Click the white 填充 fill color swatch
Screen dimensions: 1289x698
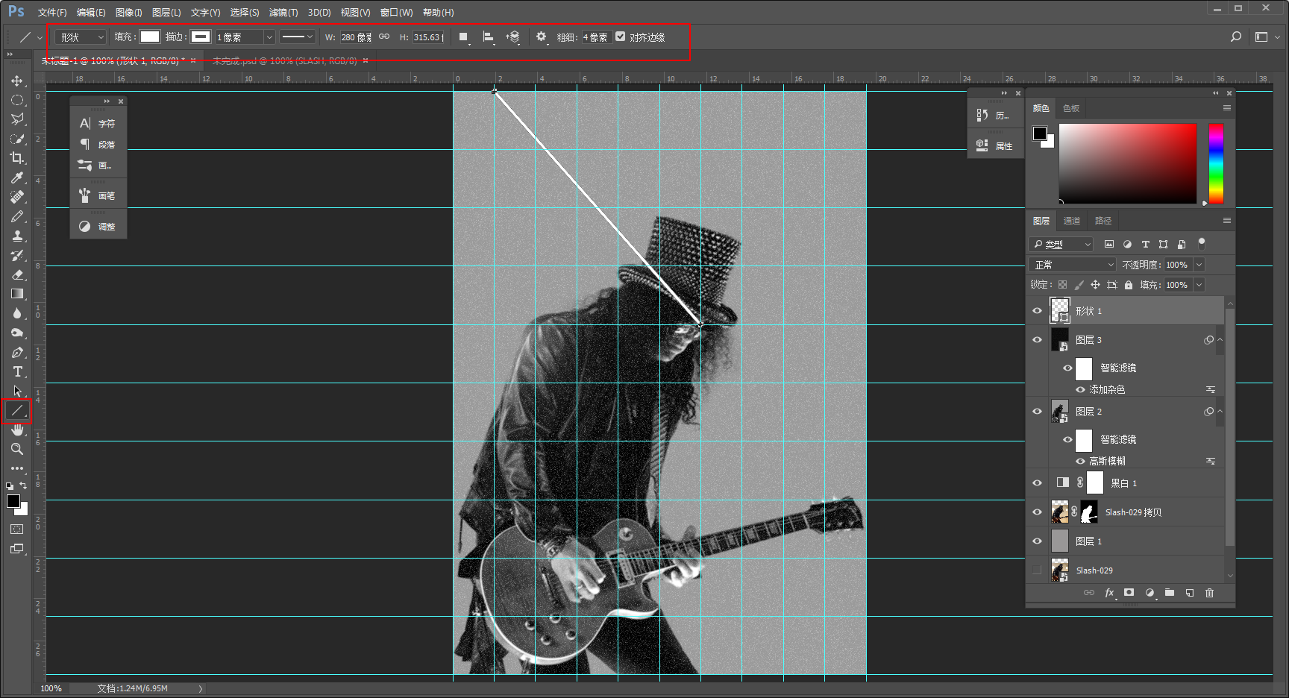150,37
